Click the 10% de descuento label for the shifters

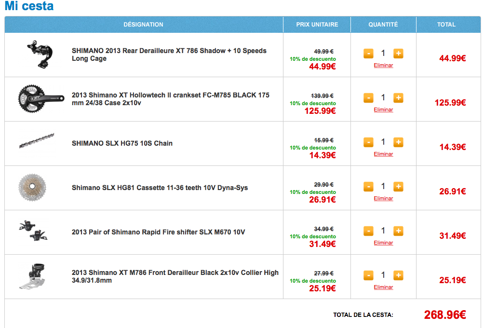313,236
